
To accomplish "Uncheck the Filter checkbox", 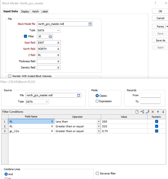I will point(25,36).
